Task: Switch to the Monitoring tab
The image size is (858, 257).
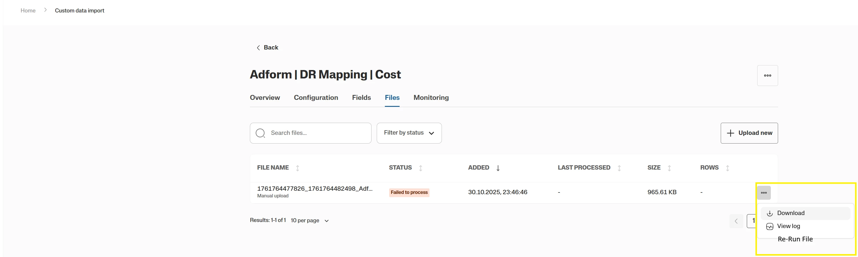Action: pos(431,98)
